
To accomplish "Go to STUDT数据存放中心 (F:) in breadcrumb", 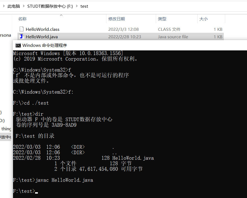I will (x=50, y=6).
